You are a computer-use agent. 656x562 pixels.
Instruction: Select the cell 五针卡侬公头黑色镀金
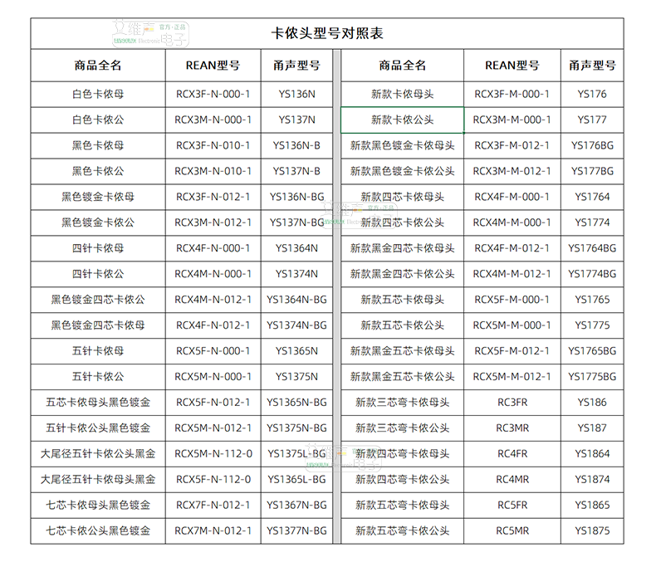point(98,428)
